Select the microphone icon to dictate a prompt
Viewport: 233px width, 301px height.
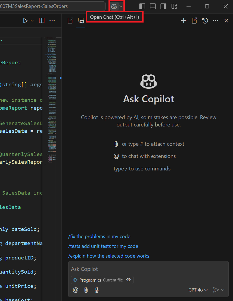[x=97, y=290]
